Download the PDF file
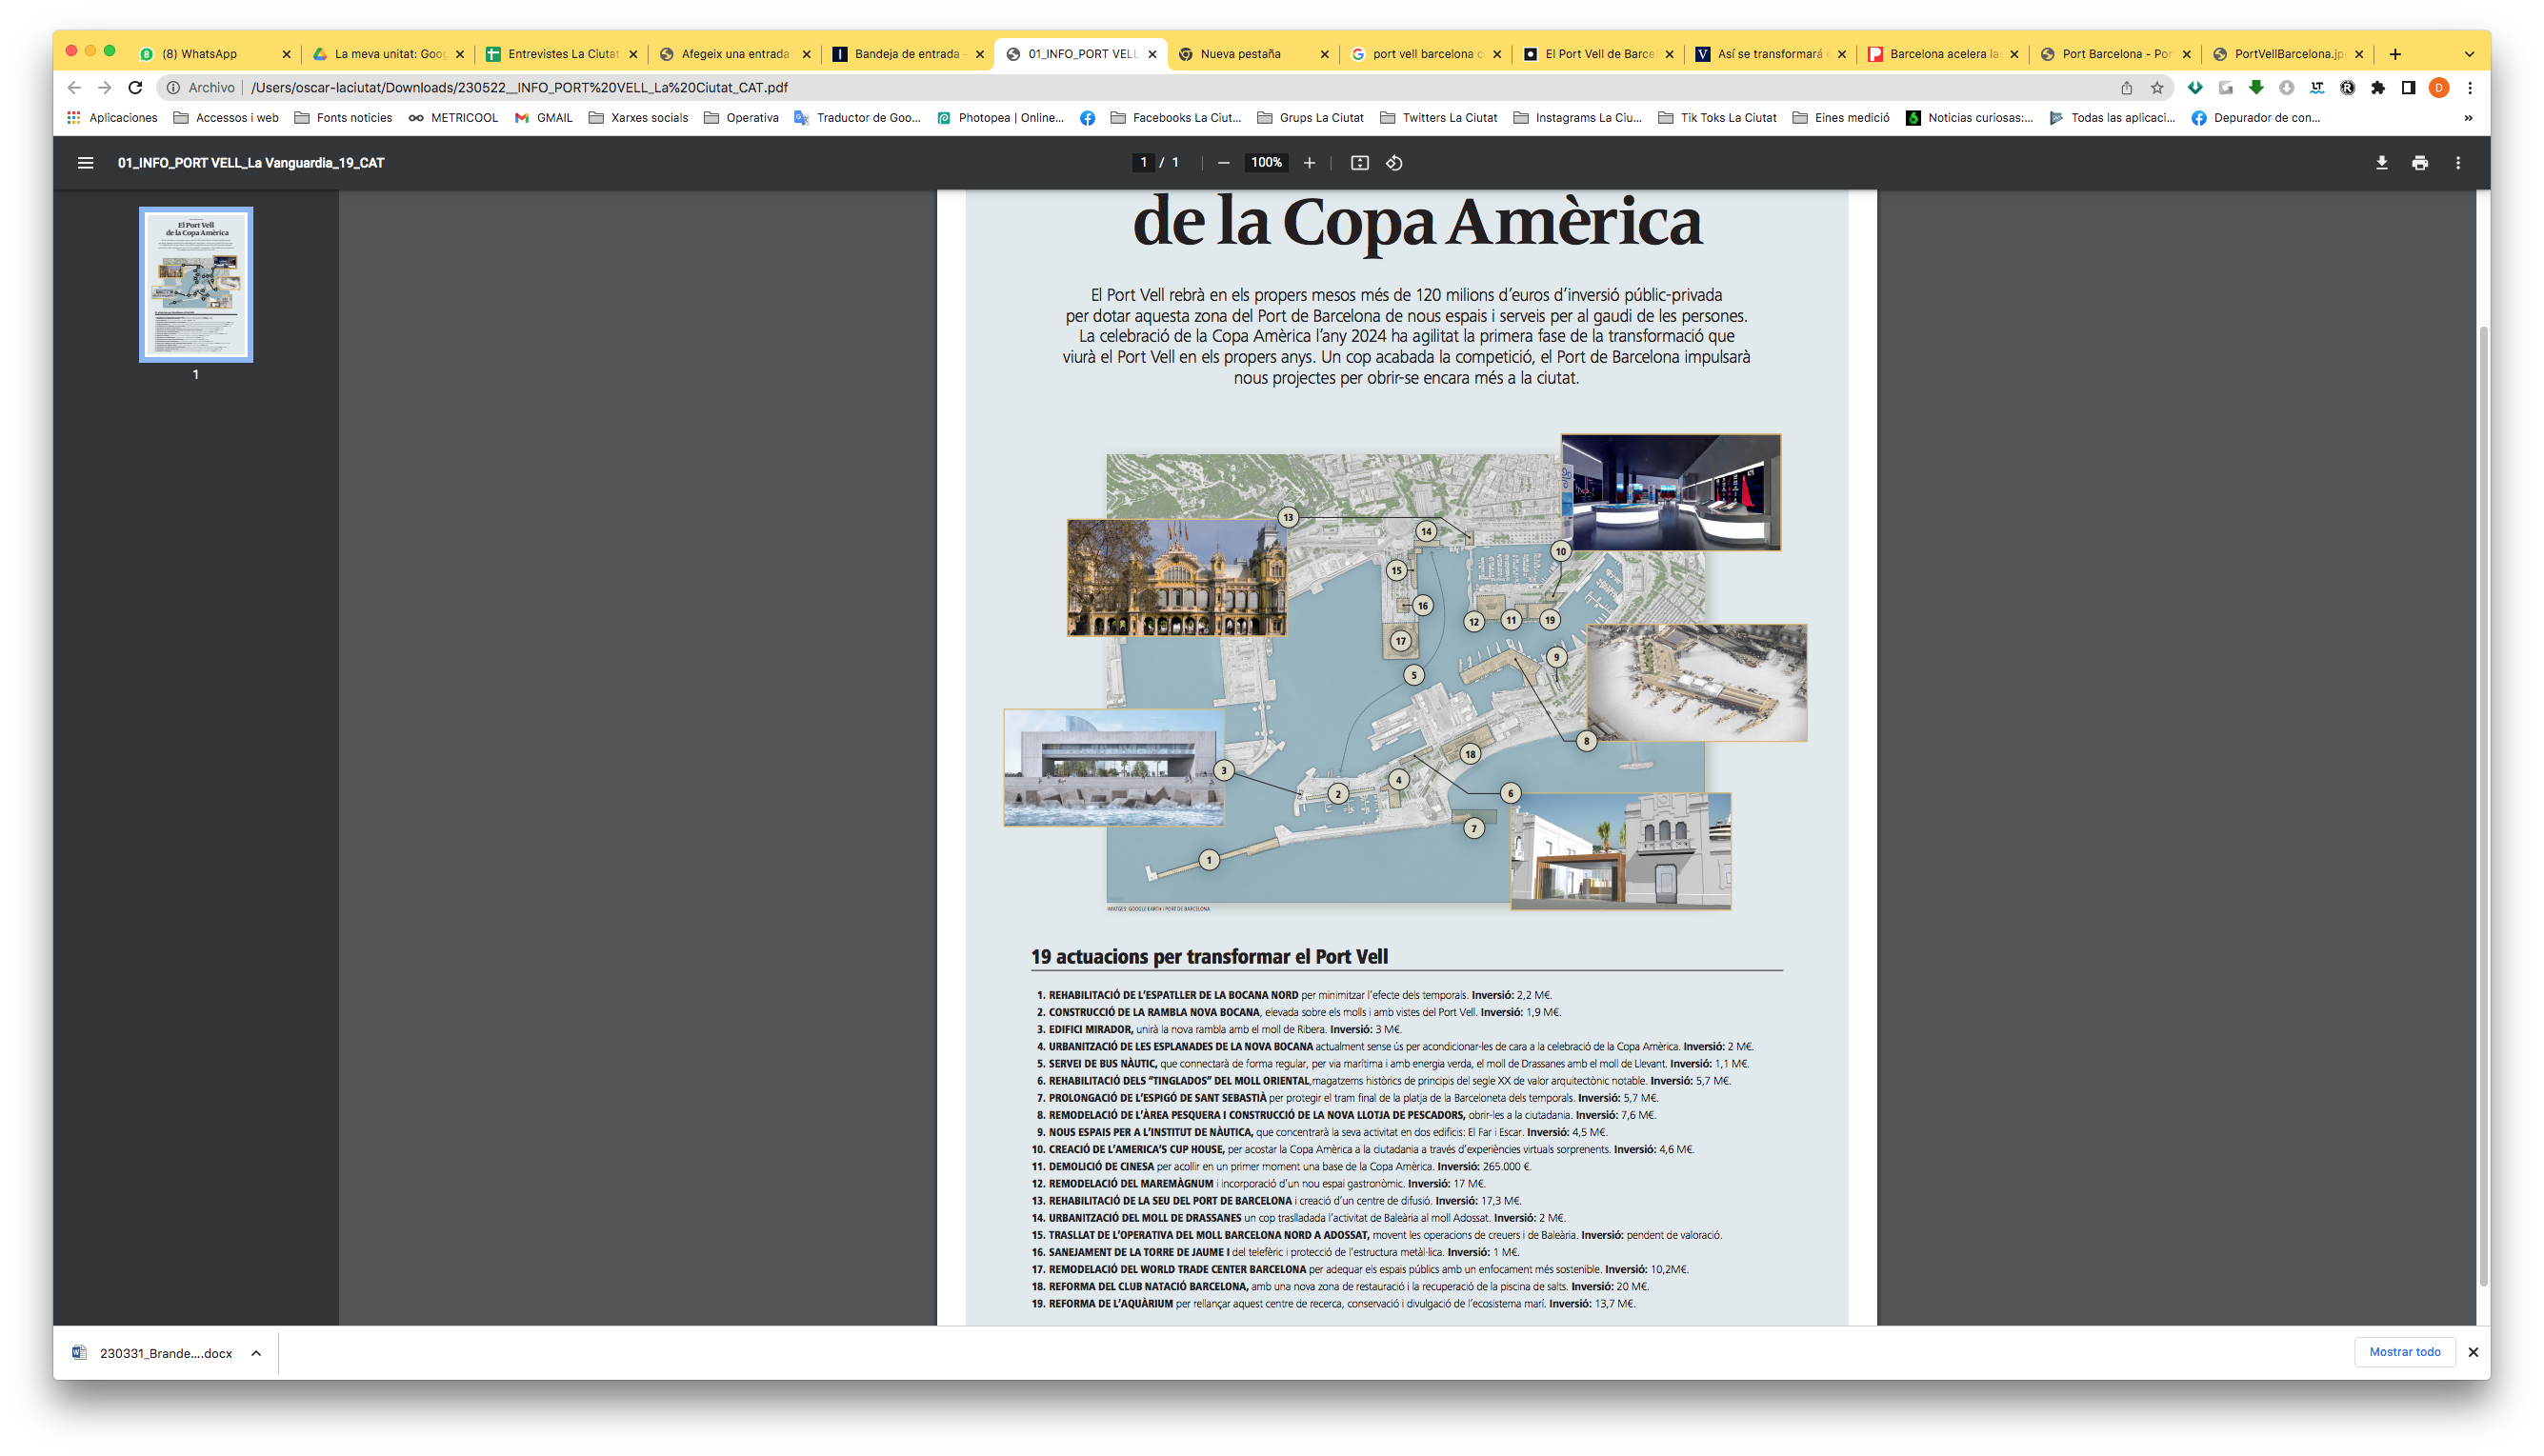 tap(2381, 163)
